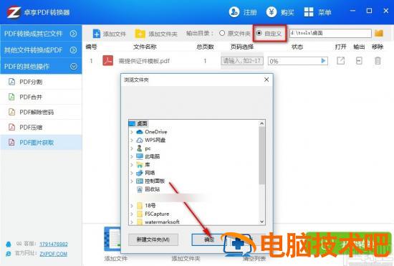Click 确定 button in dialog
Screen dimensions: 394x266
click(x=208, y=239)
